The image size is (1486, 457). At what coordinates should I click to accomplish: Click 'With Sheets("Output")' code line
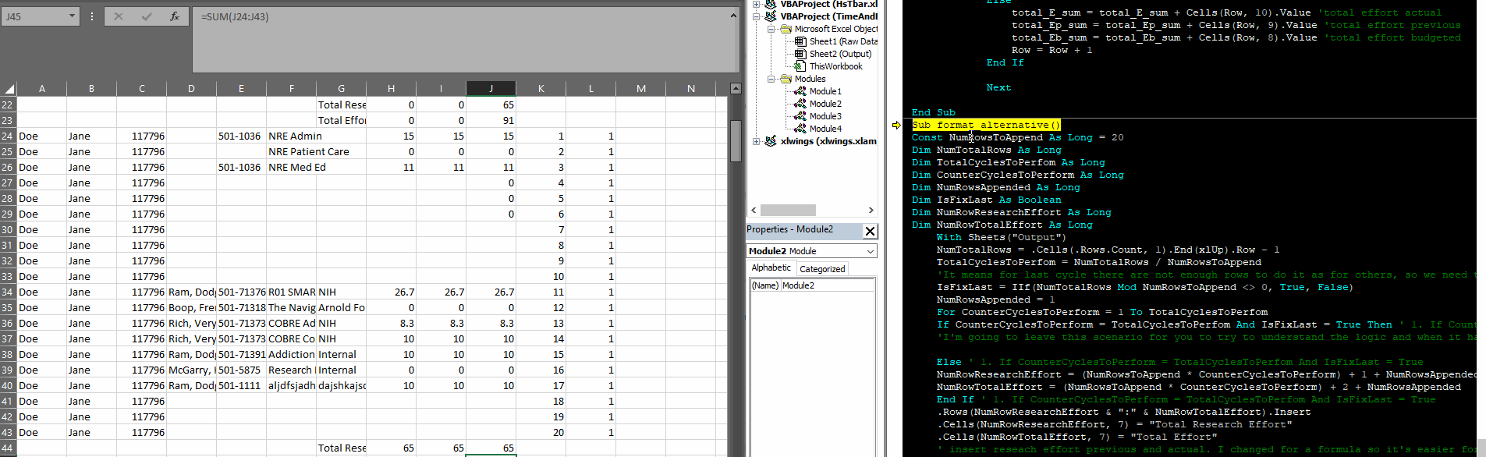(x=1001, y=237)
